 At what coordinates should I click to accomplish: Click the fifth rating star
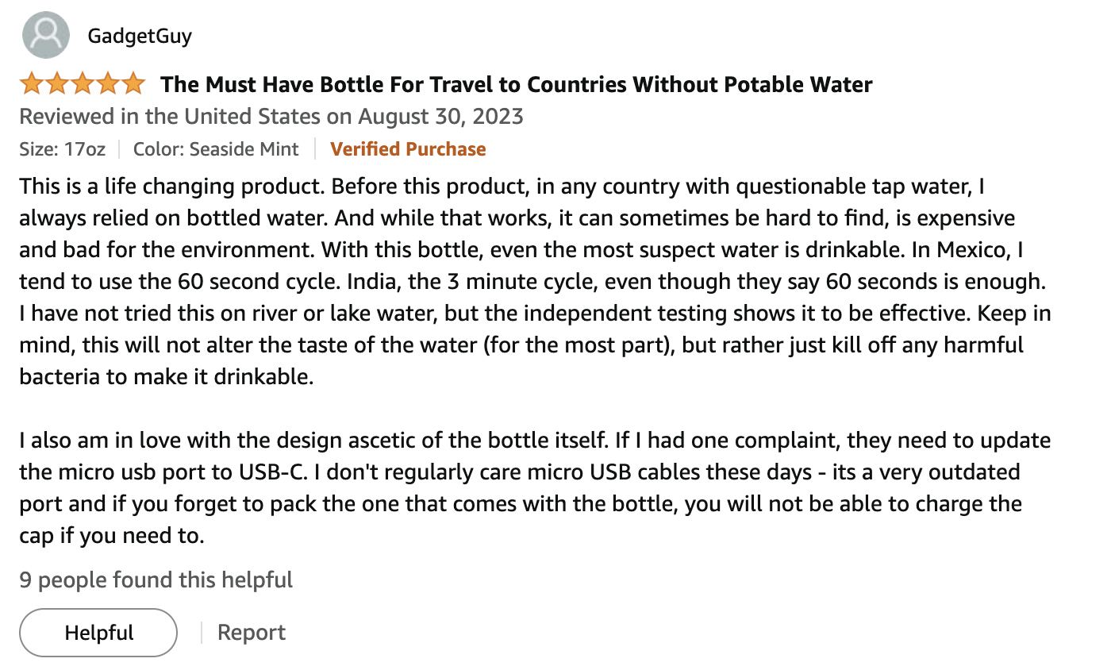tap(133, 83)
